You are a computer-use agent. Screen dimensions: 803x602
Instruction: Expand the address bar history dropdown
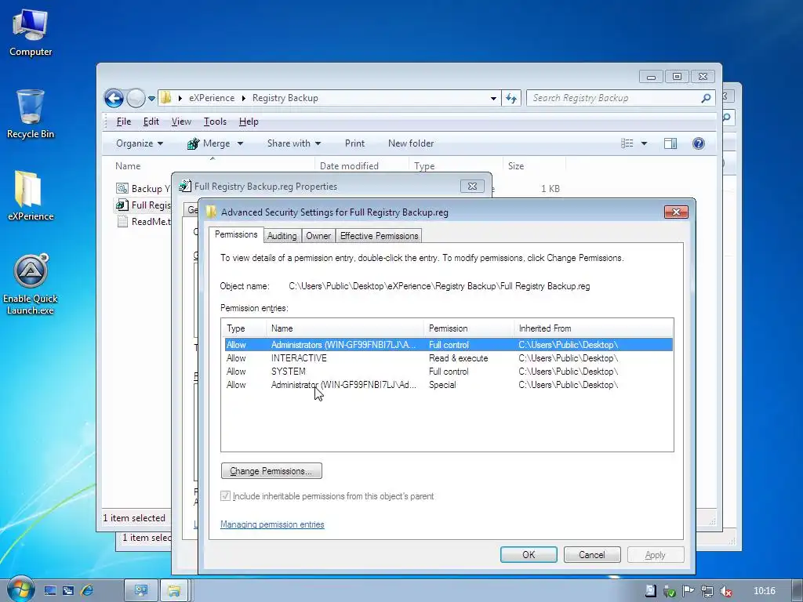(493, 98)
